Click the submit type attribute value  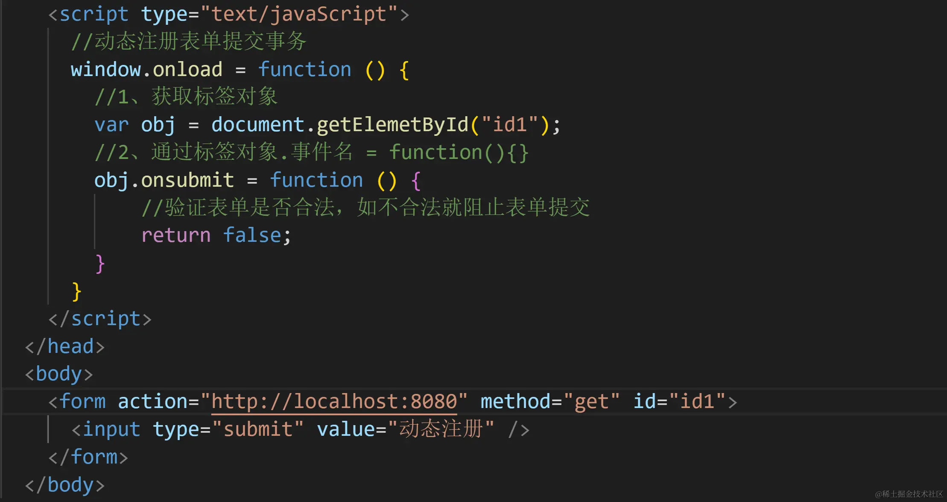click(x=258, y=429)
